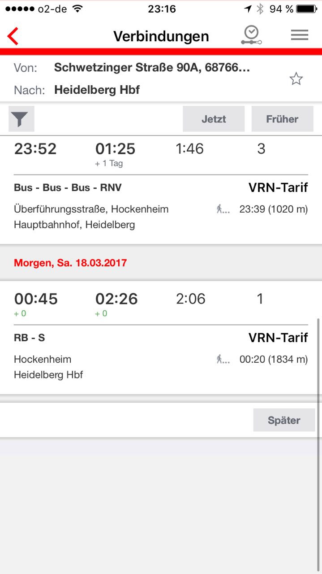Tap walking icon of the 00:45 connection

(x=222, y=359)
